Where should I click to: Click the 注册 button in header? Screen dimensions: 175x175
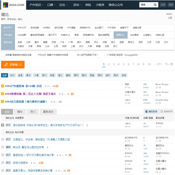tap(163, 5)
